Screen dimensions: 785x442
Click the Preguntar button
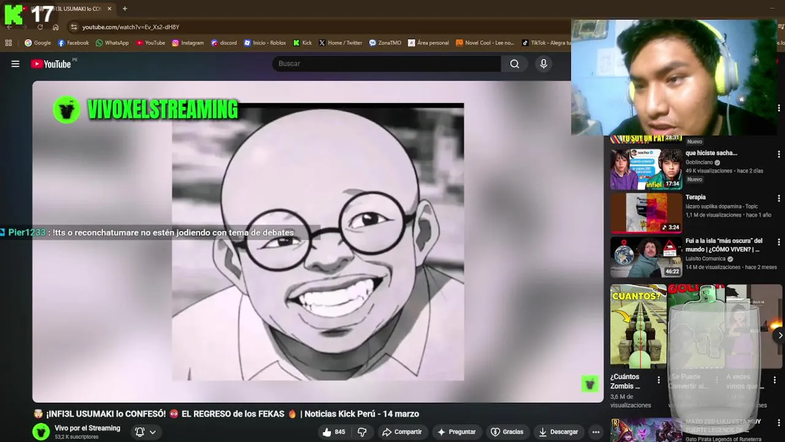coord(456,432)
